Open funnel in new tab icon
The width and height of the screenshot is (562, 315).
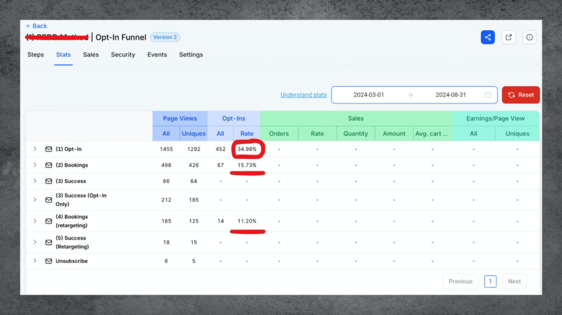click(x=509, y=37)
